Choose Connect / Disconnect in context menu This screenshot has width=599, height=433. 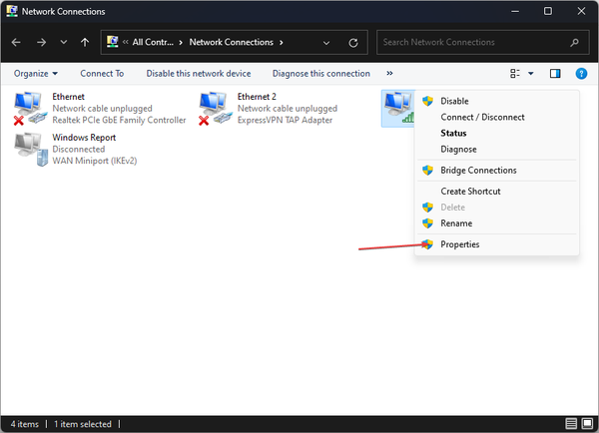pyautogui.click(x=497, y=117)
